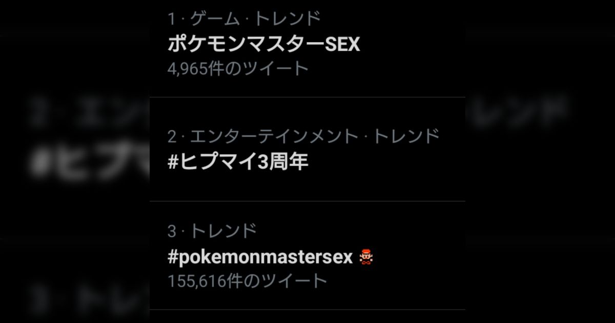Click トレンド text after エンターテインメント
The image size is (615, 323).
[x=406, y=136]
